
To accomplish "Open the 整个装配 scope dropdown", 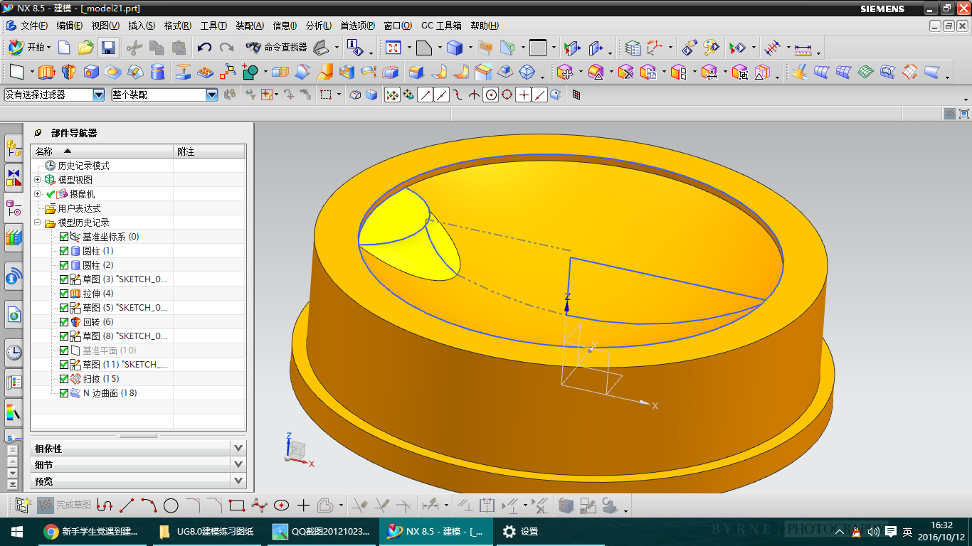I will pyautogui.click(x=212, y=95).
